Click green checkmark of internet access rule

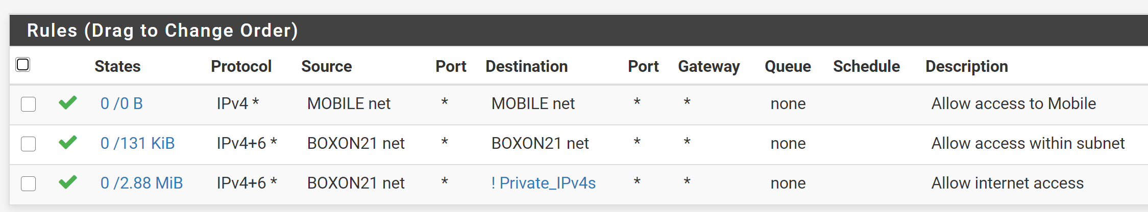tap(67, 182)
